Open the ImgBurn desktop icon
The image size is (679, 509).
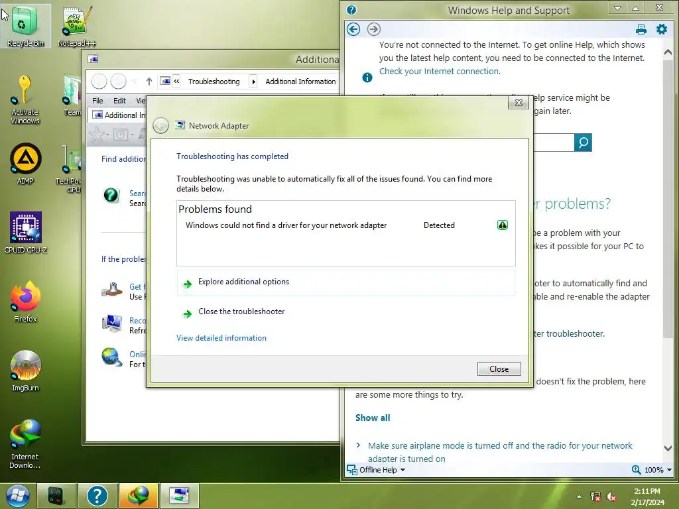pyautogui.click(x=25, y=371)
